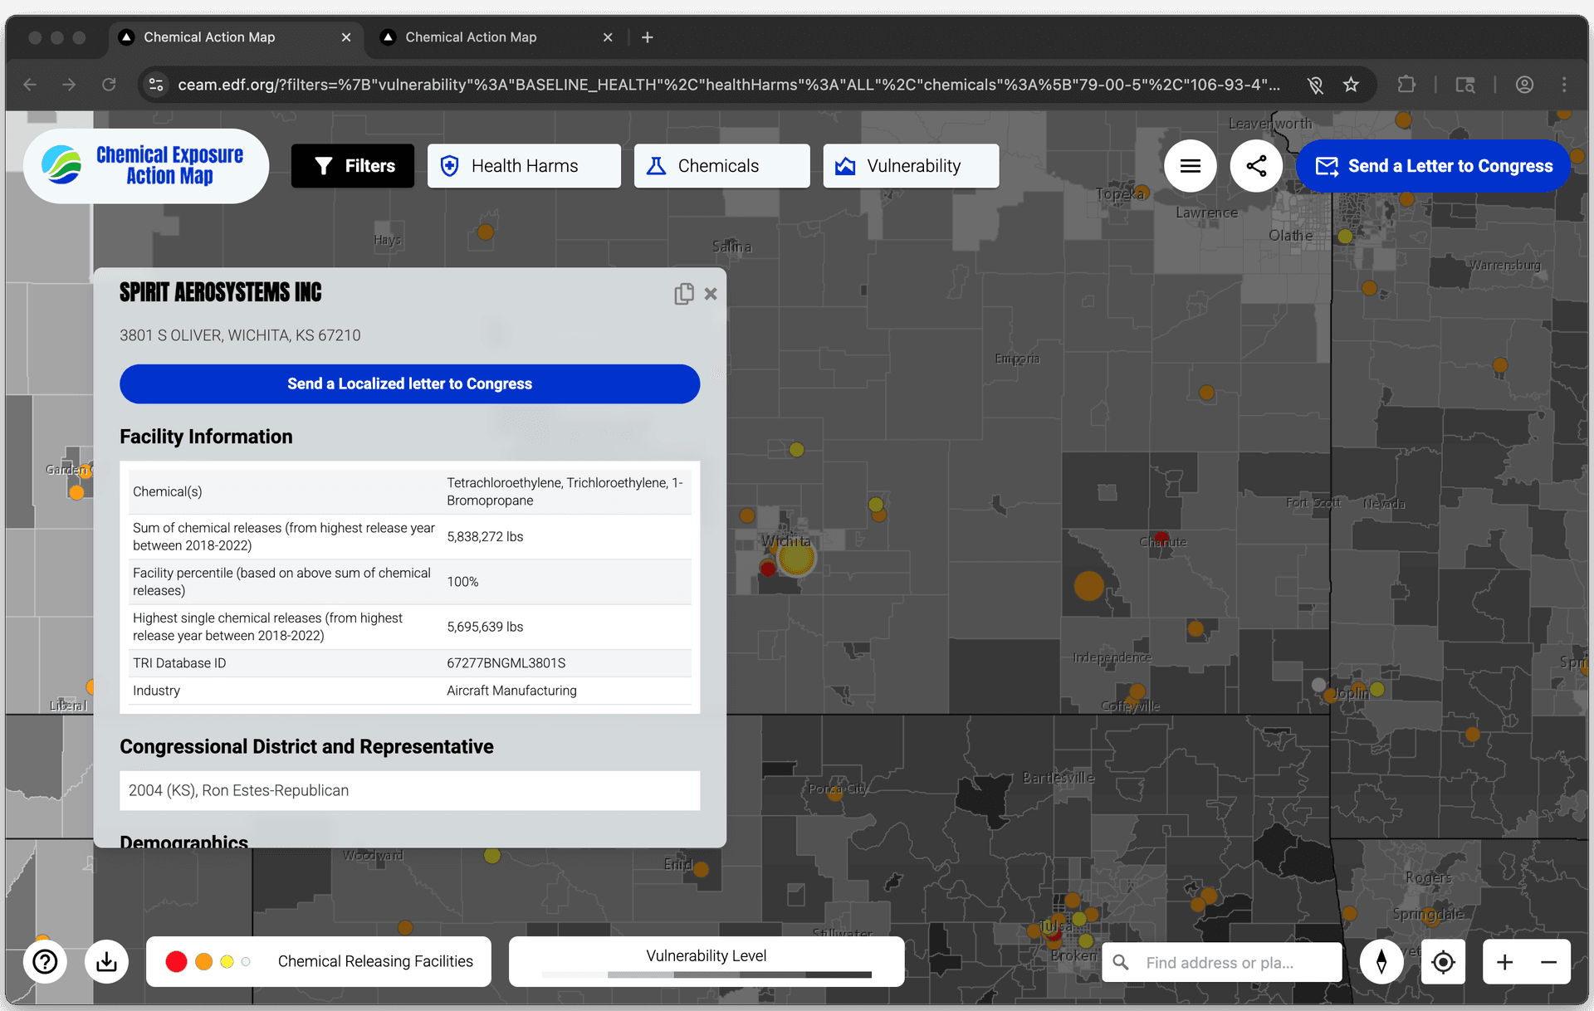Open the help question mark icon
Image resolution: width=1594 pixels, height=1011 pixels.
point(44,961)
